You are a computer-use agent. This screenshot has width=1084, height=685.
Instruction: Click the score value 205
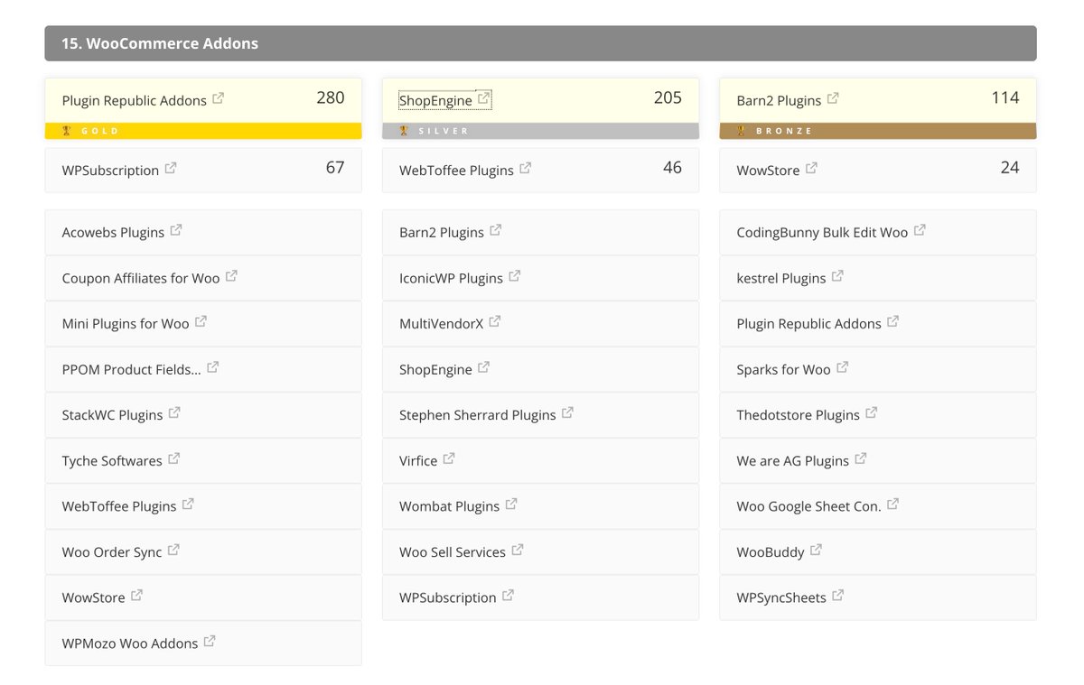668,97
